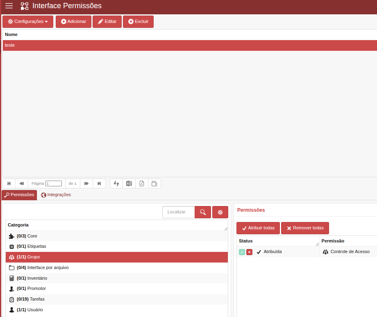The height and width of the screenshot is (317, 377).
Task: Click the Adicionar button
Action: (74, 22)
